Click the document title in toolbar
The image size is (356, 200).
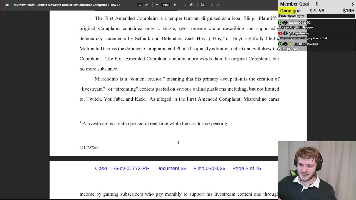[67, 5]
